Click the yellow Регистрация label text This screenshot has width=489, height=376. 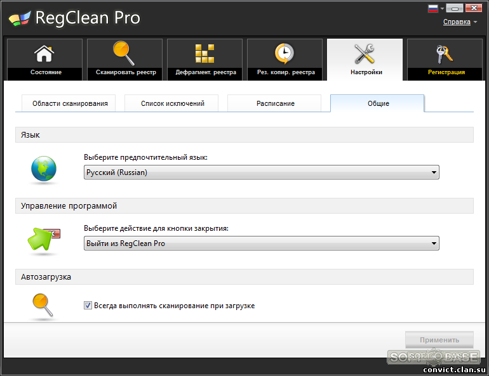coord(446,72)
